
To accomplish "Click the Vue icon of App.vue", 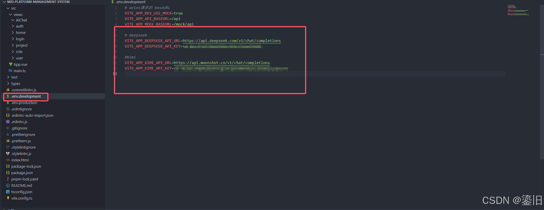I will [x=10, y=64].
